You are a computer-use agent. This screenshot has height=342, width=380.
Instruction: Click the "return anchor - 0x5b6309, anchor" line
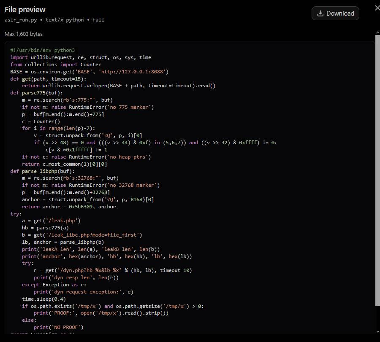click(69, 207)
